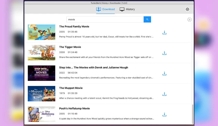Click the duration '01:15:48'
This screenshot has width=218, height=126.
[72, 114]
